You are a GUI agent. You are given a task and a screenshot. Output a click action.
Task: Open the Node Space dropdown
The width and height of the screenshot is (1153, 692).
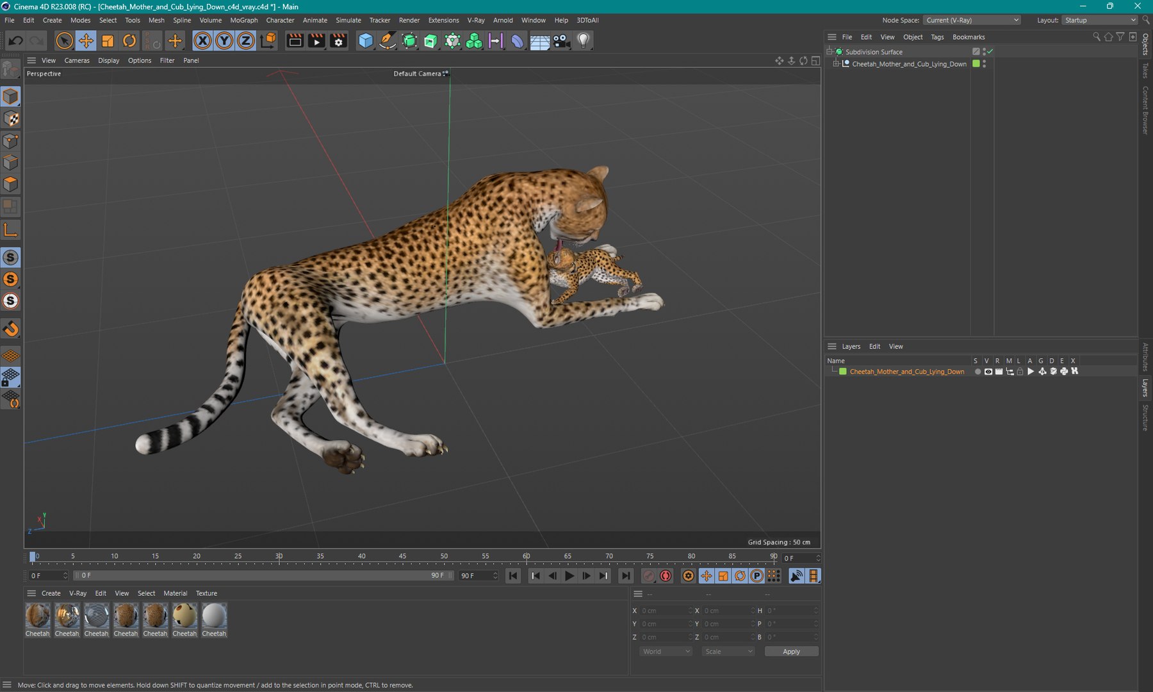pyautogui.click(x=972, y=21)
